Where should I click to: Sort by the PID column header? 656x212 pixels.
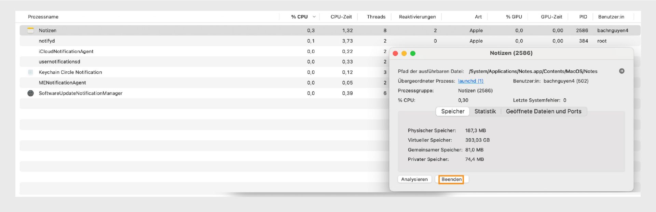(583, 17)
